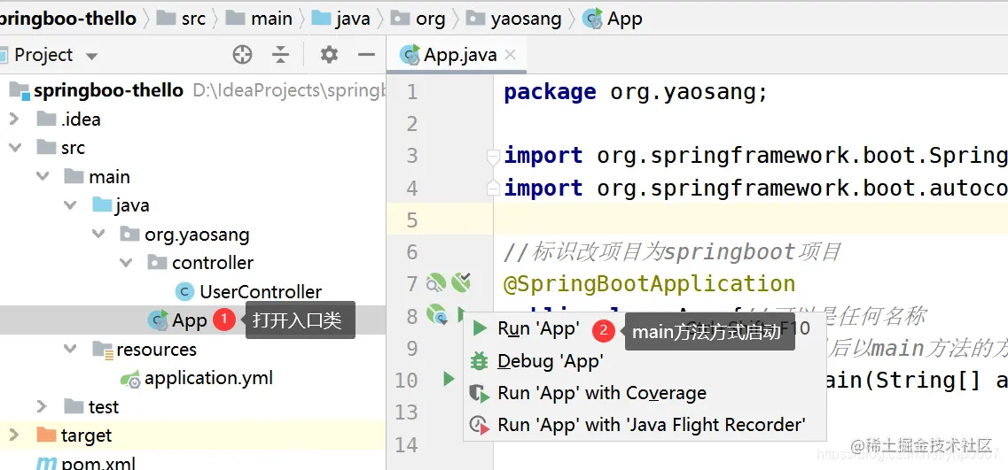Collapse the resources folder arrow

click(x=70, y=349)
